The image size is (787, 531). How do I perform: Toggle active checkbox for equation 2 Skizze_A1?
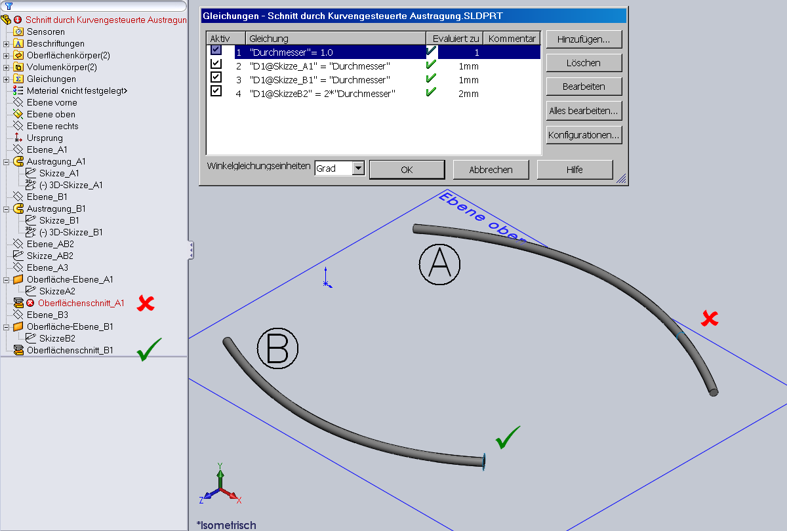(216, 64)
